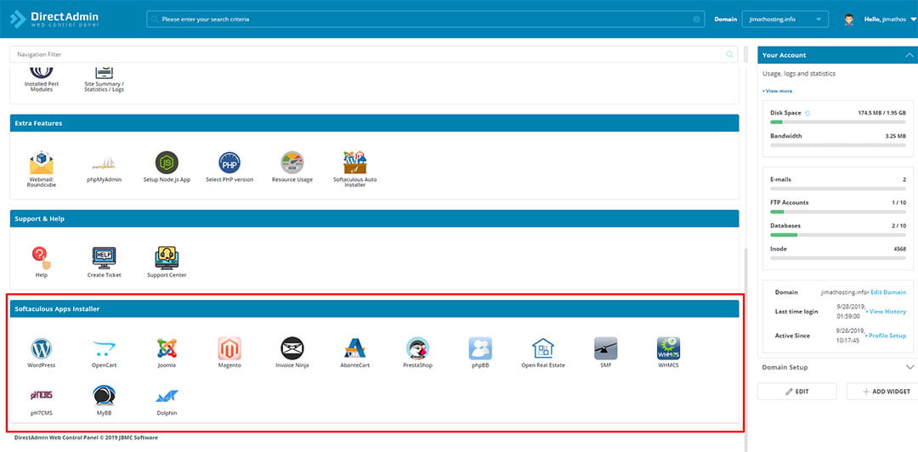Viewport: 918px width, 452px height.
Task: Open the WordPress installer
Action: [41, 349]
